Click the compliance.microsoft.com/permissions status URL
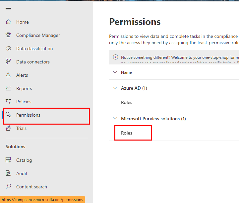 [x=42, y=200]
